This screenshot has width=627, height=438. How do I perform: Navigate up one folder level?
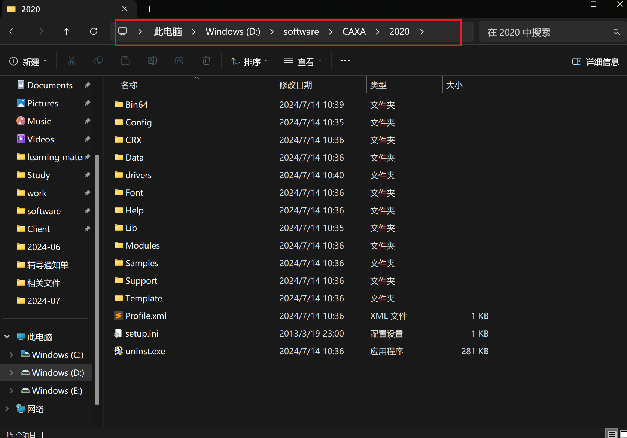[66, 31]
